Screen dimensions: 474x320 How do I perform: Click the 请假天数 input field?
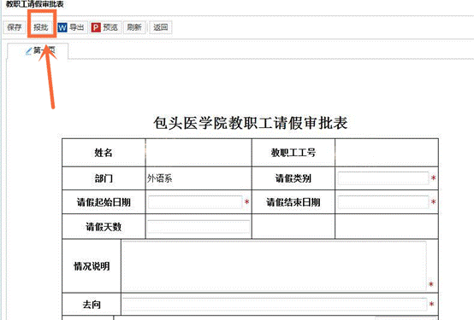(198, 226)
